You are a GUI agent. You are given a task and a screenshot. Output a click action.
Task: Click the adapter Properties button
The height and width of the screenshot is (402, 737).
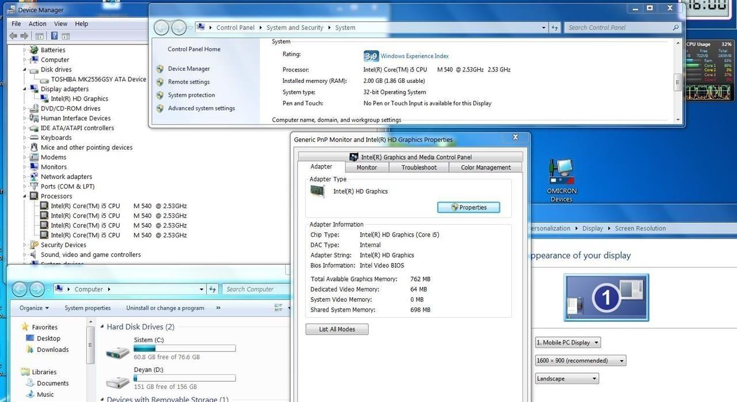(x=469, y=207)
